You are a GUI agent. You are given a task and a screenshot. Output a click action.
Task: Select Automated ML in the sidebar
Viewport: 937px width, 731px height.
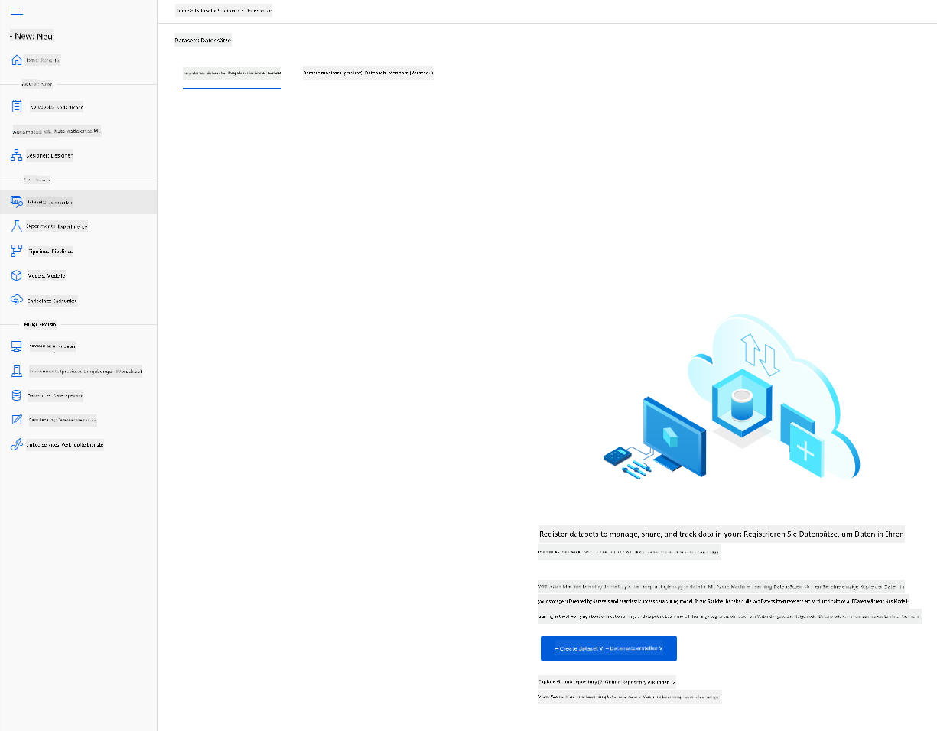point(57,131)
